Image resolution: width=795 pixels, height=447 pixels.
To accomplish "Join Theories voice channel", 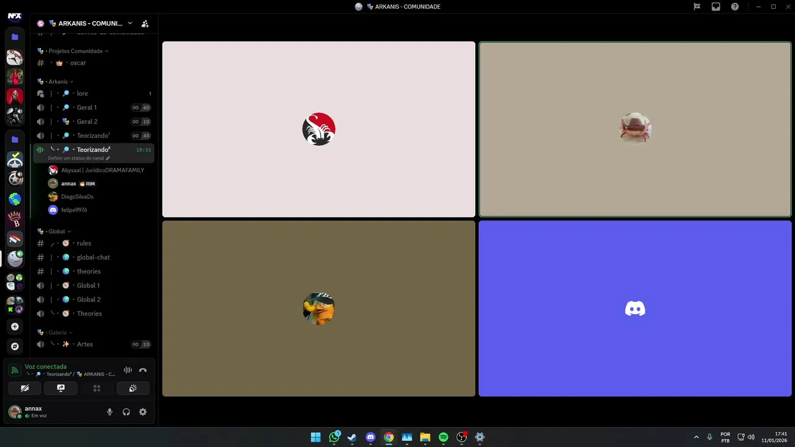I will (93, 314).
